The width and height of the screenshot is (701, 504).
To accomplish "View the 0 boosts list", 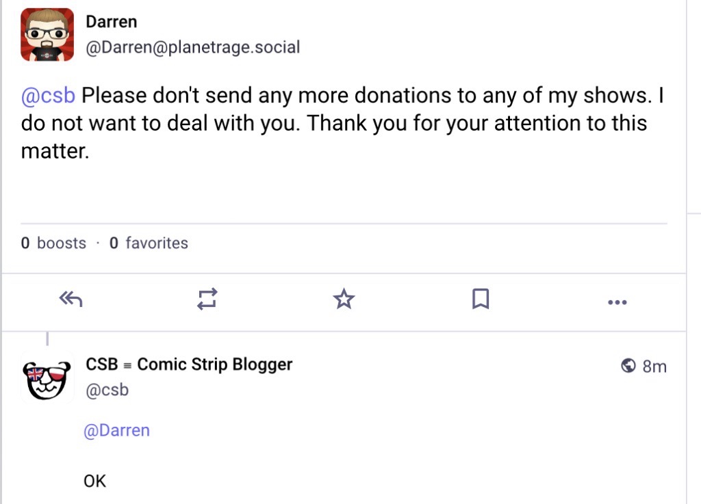I will 53,243.
